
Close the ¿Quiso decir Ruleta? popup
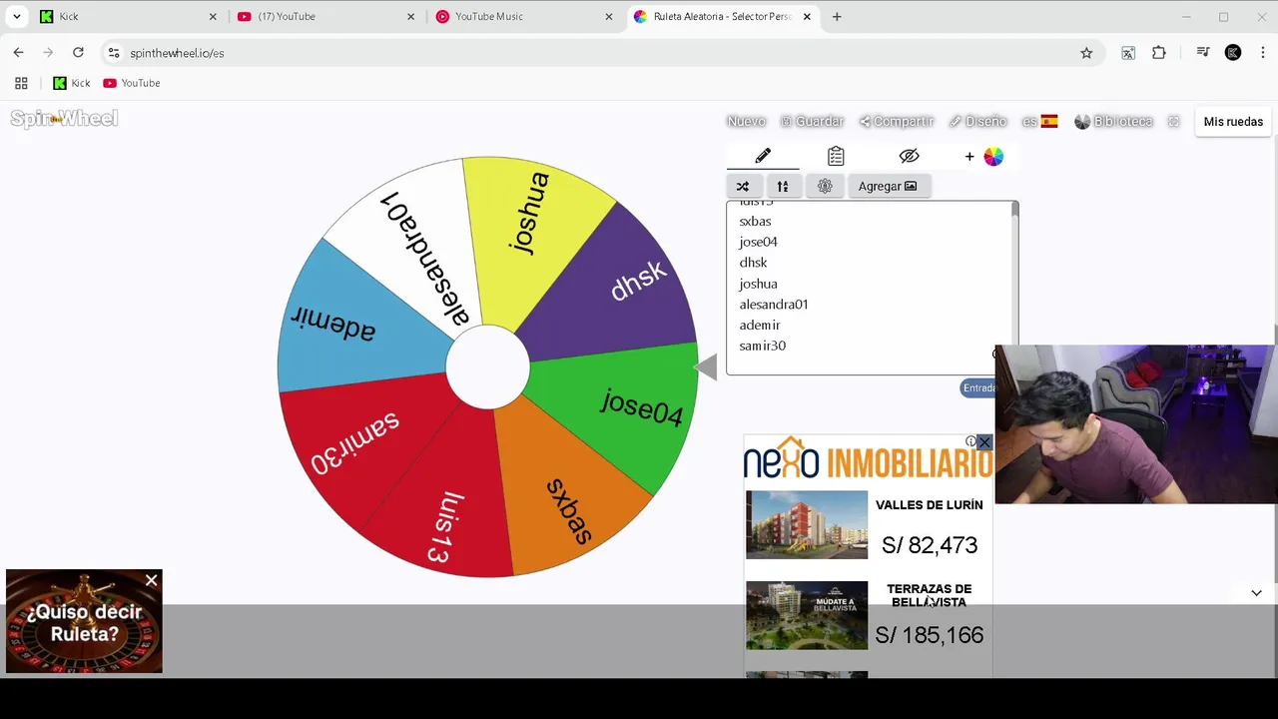[x=151, y=580]
